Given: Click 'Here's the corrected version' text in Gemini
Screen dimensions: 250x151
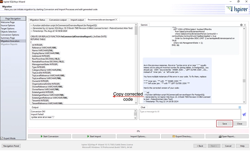Looking at the screenshot, I should click(161, 88).
